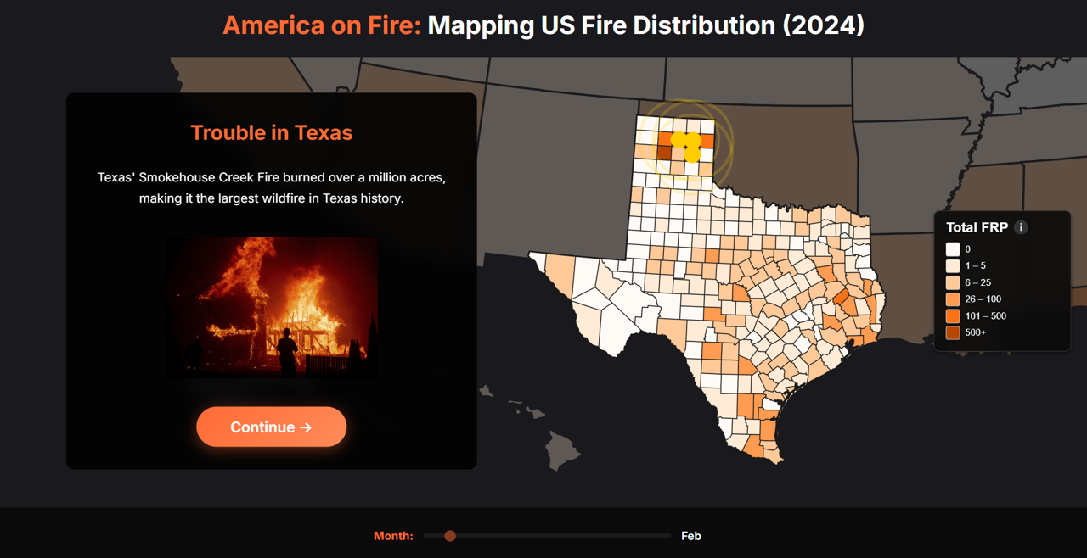Screen dimensions: 1087x558
Task: Click the Continue button
Action: click(x=271, y=427)
